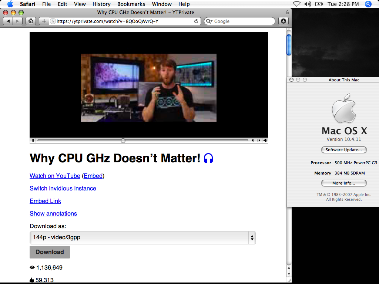Click the Safari vertical scrollbar thumb
The width and height of the screenshot is (379, 284).
click(x=289, y=45)
